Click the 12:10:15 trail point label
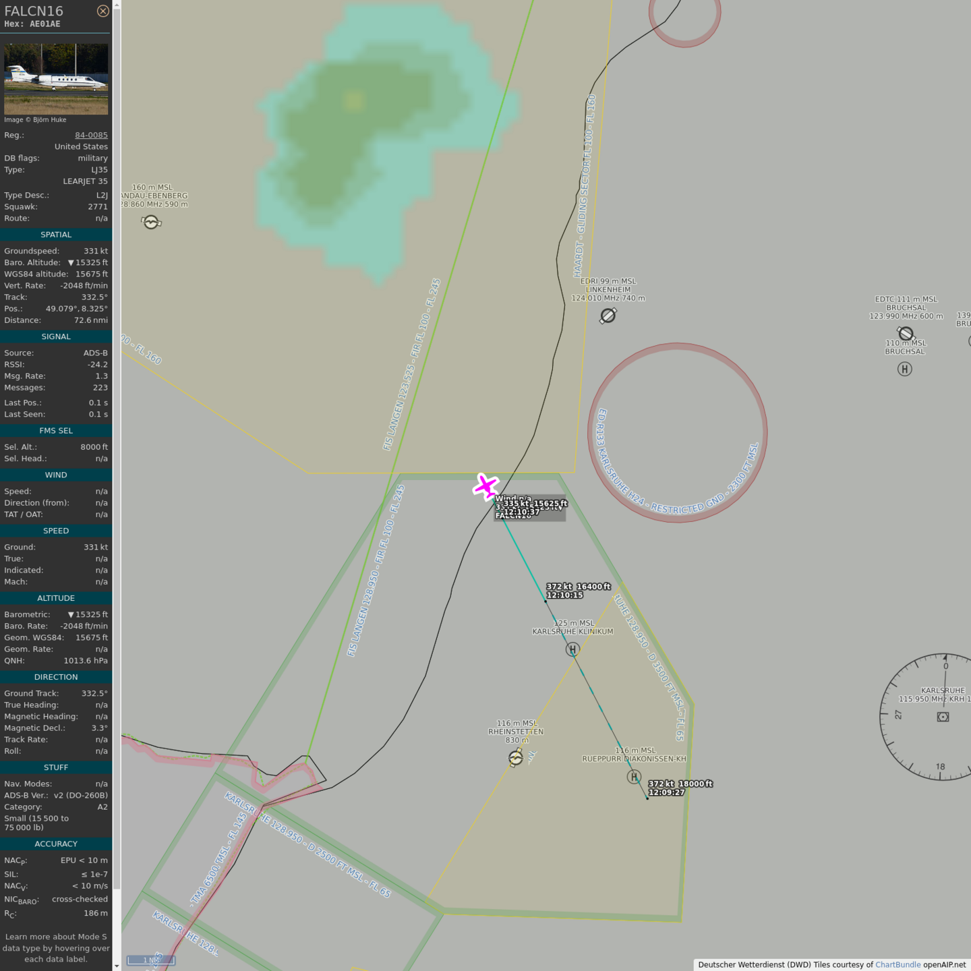This screenshot has width=971, height=971. (564, 595)
